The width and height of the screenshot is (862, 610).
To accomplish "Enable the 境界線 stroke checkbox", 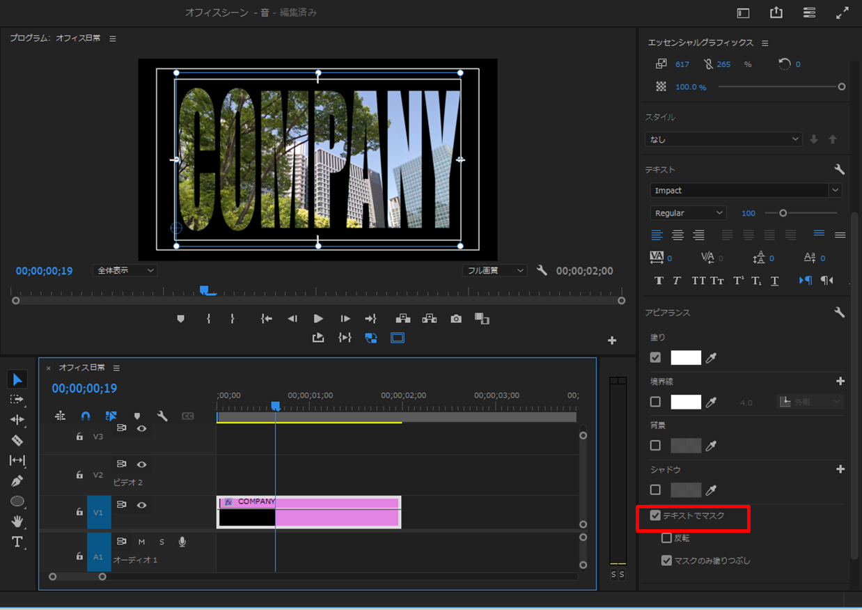I will (x=655, y=402).
